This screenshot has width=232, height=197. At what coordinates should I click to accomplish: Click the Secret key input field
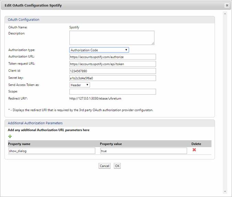click(113, 78)
